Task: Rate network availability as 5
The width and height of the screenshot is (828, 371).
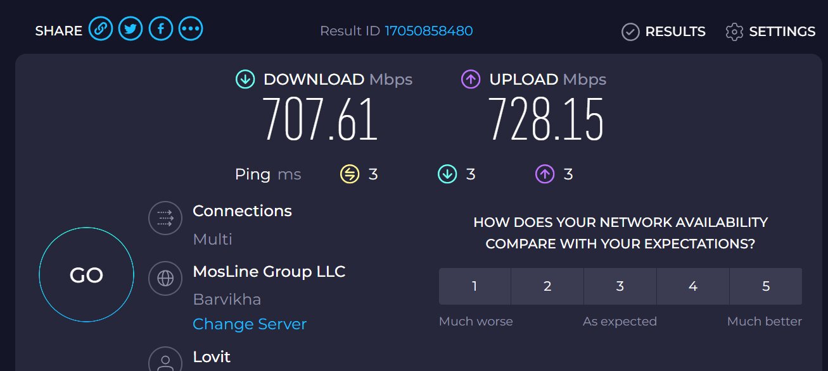Action: coord(766,286)
